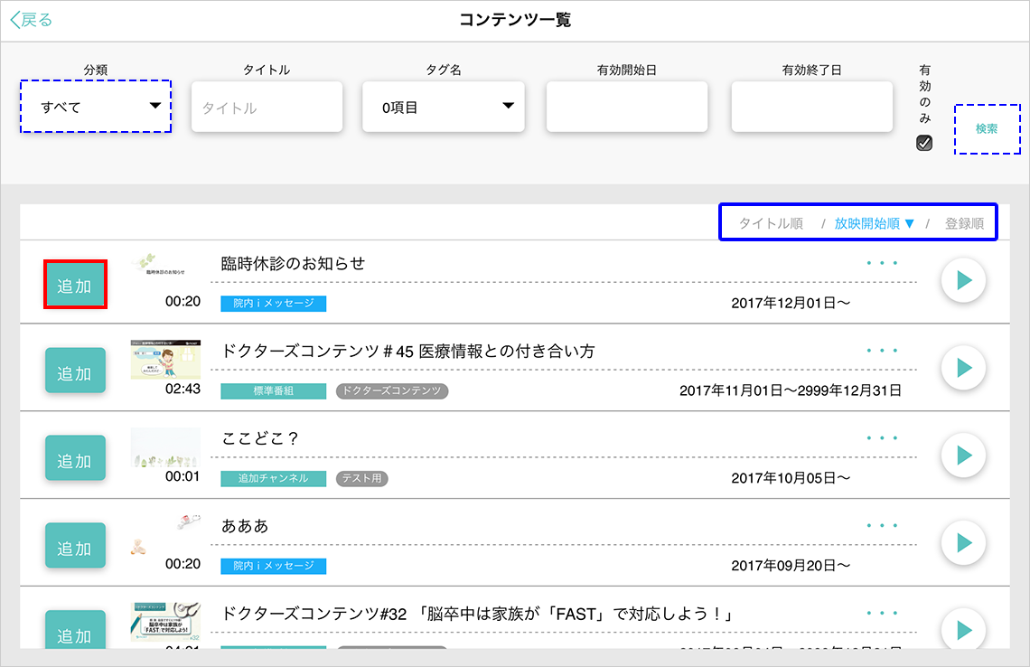Viewport: 1030px width, 667px height.
Task: Click the 検索 search button
Action: [988, 129]
